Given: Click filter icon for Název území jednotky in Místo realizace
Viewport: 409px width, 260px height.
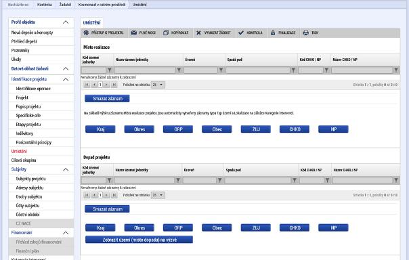Looking at the screenshot, I should tap(179, 70).
